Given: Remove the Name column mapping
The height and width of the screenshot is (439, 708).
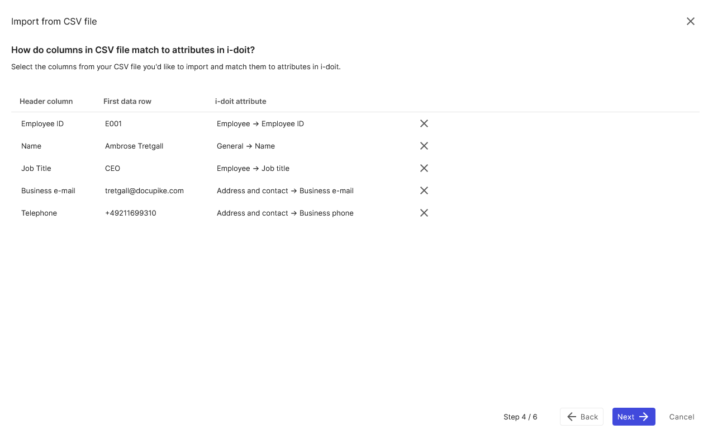Looking at the screenshot, I should coord(424,146).
